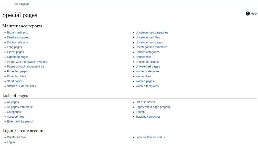View pages with the fewest revisions
Screen dimensions: 258x146
click(x=27, y=62)
